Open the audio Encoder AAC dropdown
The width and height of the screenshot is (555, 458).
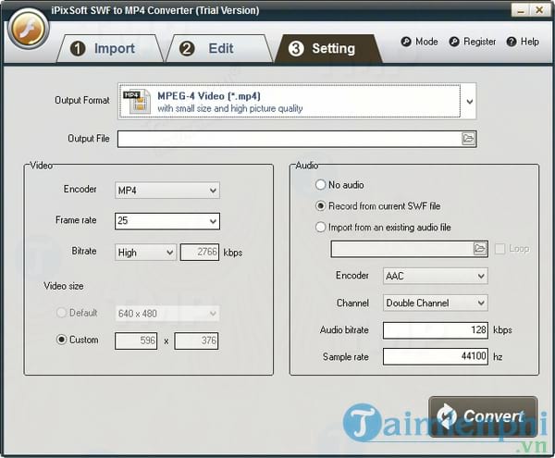[436, 276]
